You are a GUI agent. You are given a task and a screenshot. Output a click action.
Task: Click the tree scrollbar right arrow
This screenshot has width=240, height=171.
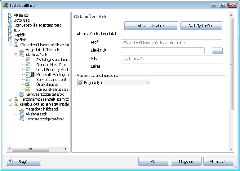(66, 149)
